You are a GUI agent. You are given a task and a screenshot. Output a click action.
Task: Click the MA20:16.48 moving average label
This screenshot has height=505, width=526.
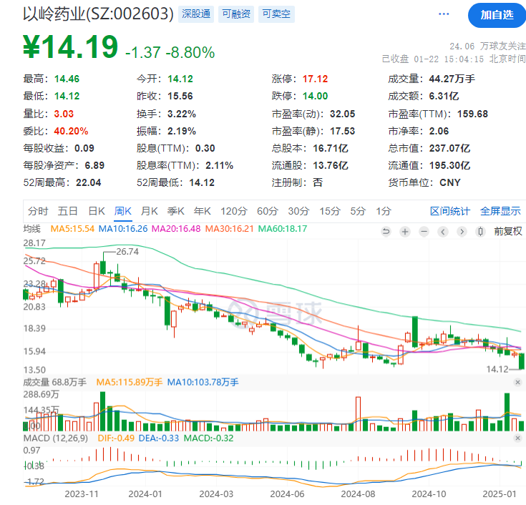[176, 229]
